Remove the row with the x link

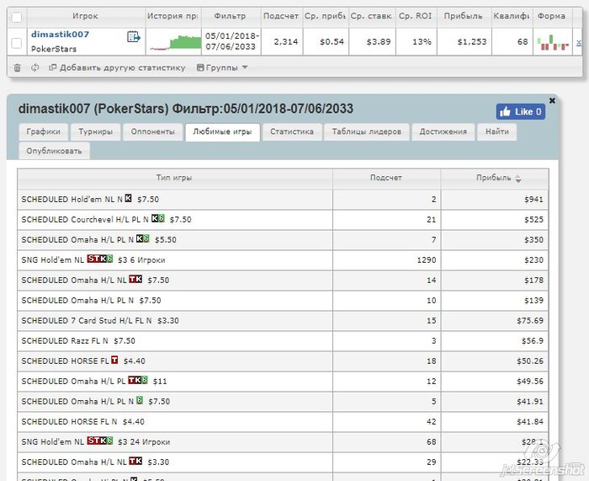point(579,42)
